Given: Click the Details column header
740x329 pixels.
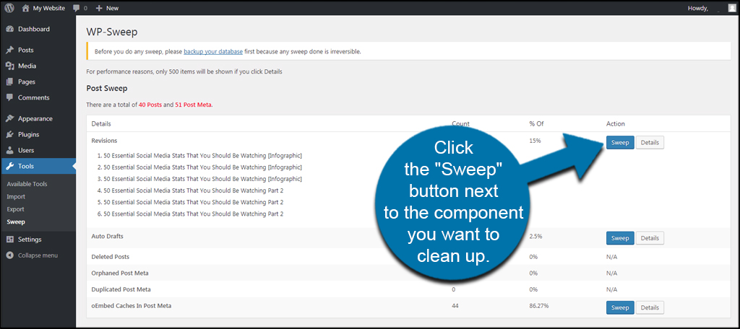Looking at the screenshot, I should click(101, 124).
